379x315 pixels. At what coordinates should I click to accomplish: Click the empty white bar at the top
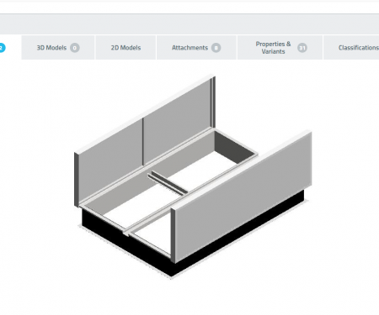(189, 8)
